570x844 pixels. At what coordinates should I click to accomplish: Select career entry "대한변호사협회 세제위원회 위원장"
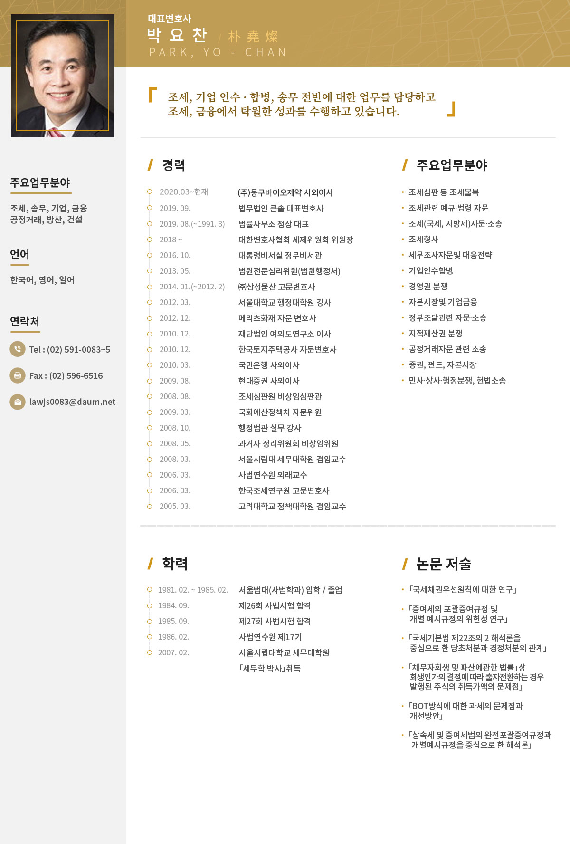(x=296, y=240)
